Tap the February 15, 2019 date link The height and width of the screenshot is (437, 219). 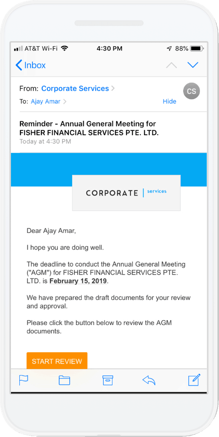point(78,281)
